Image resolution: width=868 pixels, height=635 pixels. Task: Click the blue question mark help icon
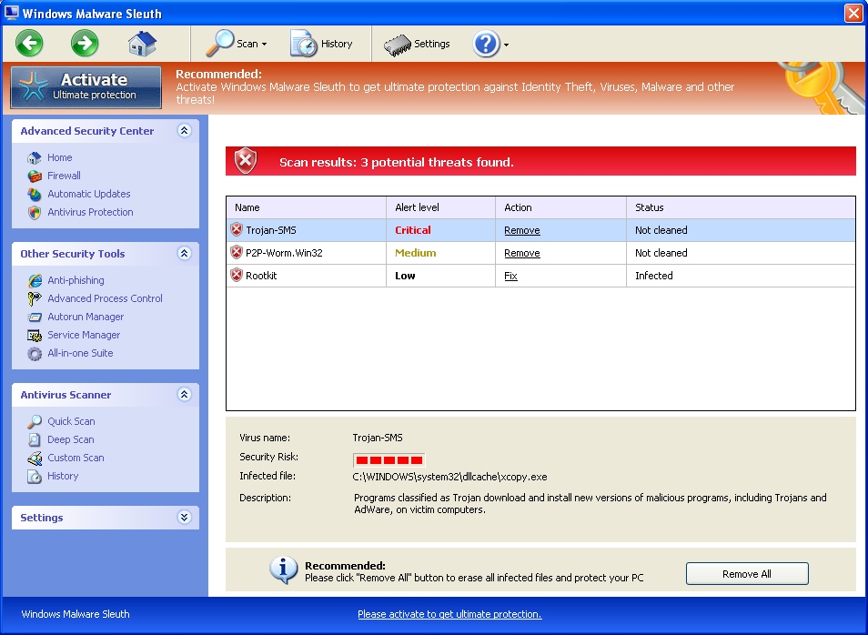[486, 43]
